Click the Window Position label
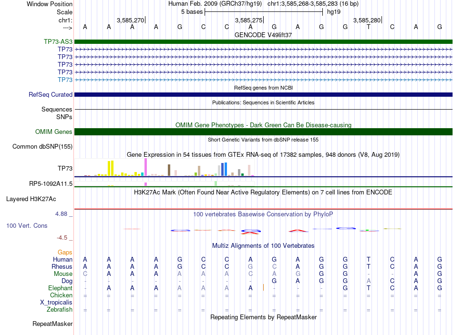 click(50, 4)
